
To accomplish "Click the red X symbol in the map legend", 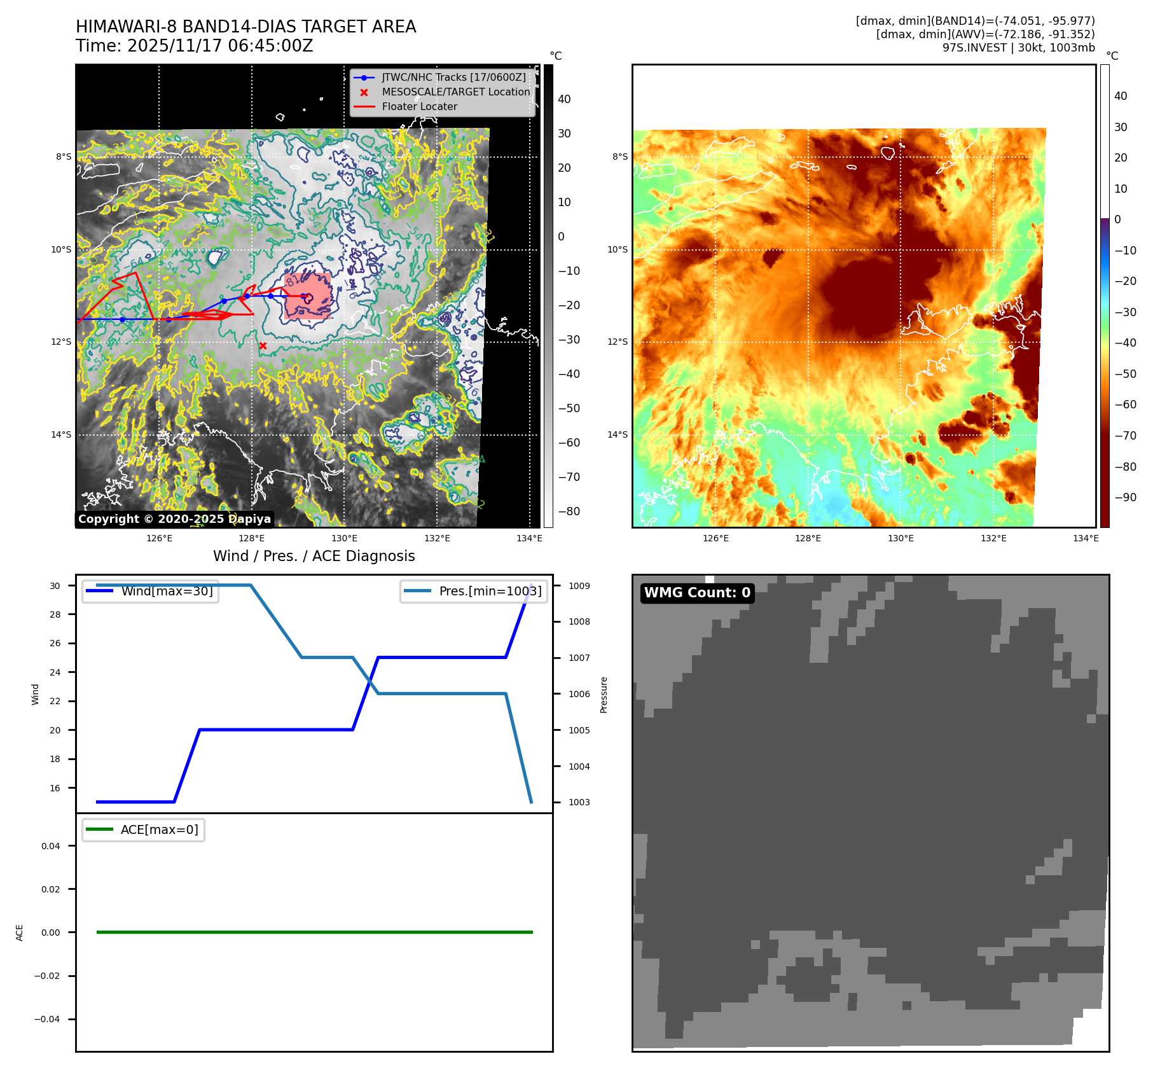I will click(x=364, y=92).
